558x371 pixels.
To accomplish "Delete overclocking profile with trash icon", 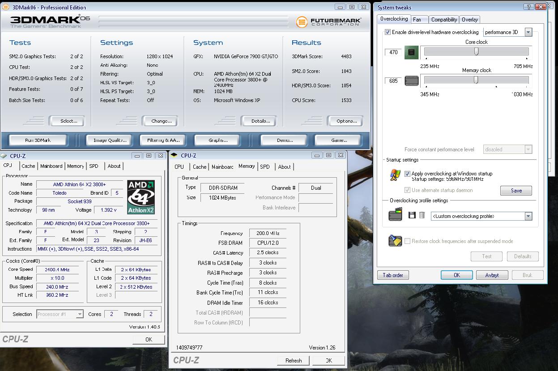I will coord(422,216).
